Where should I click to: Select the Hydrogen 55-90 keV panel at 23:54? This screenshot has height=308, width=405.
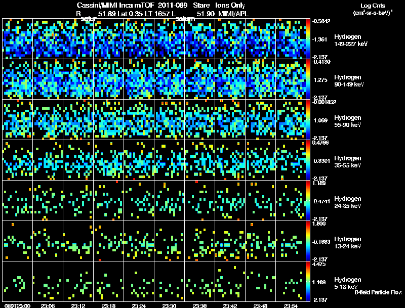[x=291, y=120]
